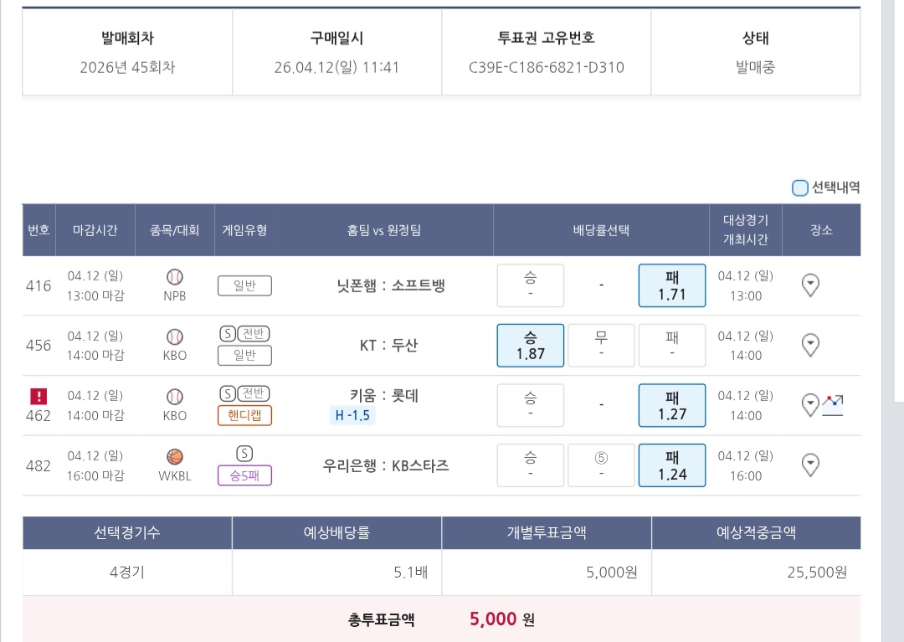Open the location pin for KT vs 두산
Viewport: 904px width, 642px height.
810,345
